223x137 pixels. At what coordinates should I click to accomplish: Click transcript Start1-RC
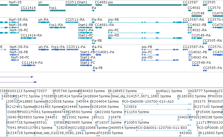point(86,35)
